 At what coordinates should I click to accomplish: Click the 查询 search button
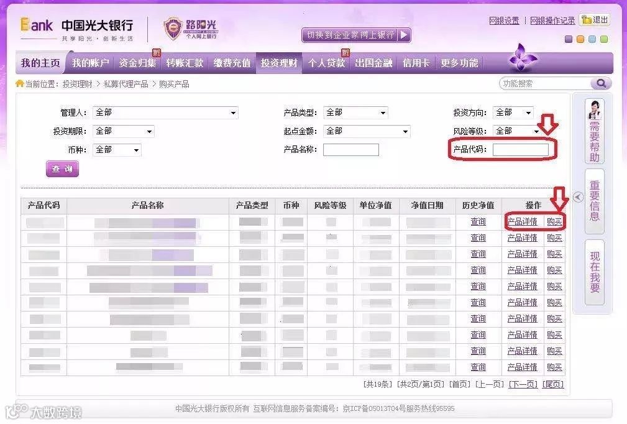(x=62, y=169)
